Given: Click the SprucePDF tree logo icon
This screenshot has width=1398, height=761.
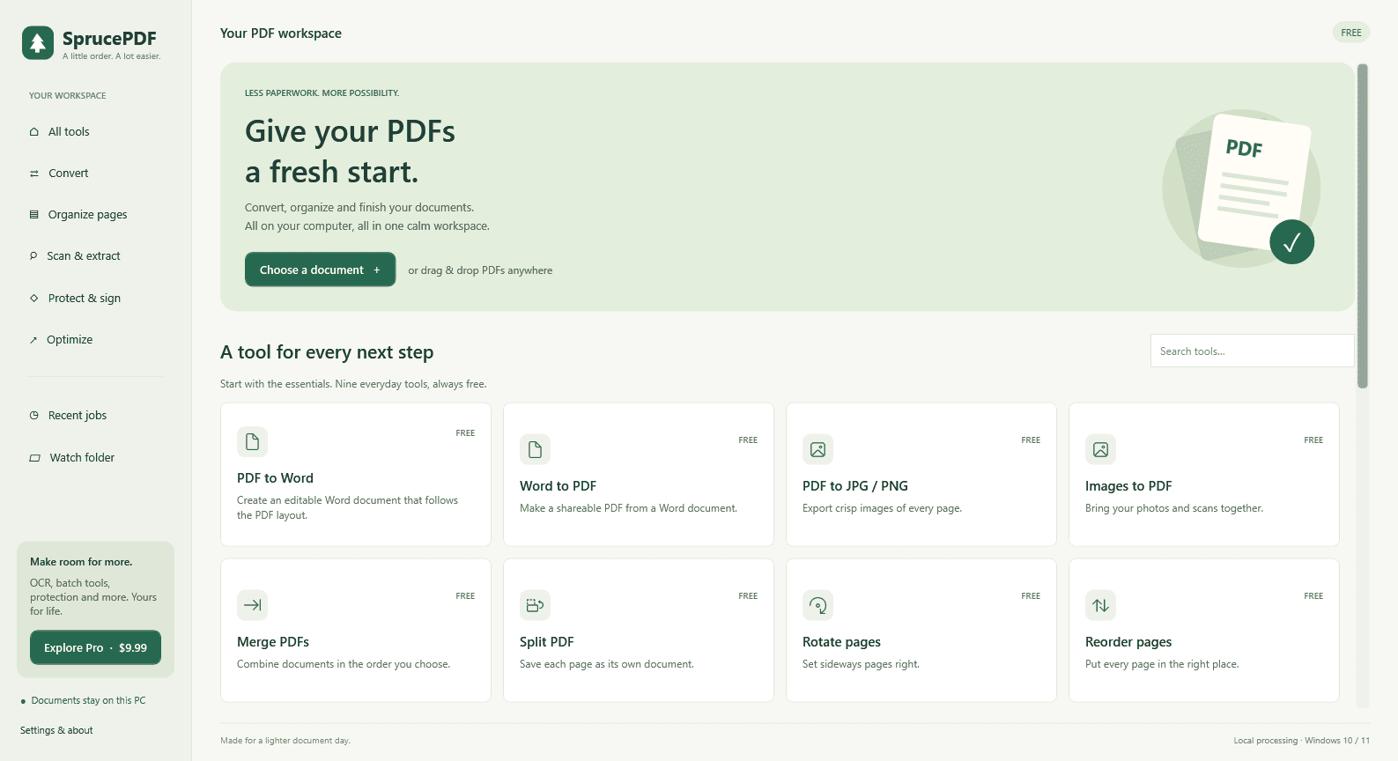Looking at the screenshot, I should [38, 42].
